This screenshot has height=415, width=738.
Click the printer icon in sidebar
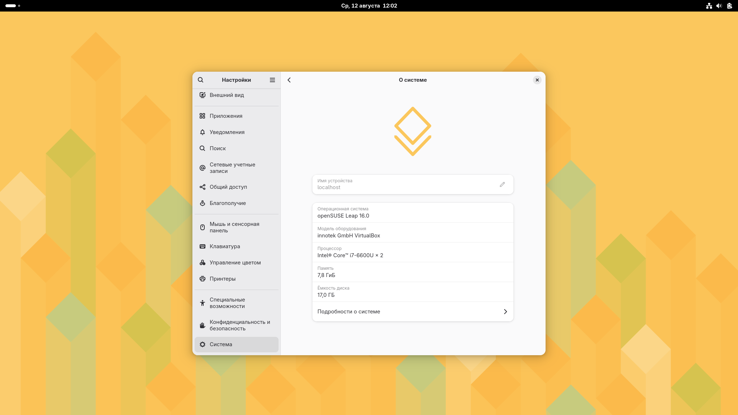tap(203, 279)
